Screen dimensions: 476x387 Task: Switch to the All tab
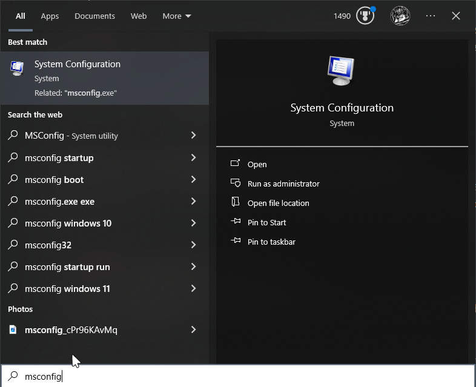(21, 16)
